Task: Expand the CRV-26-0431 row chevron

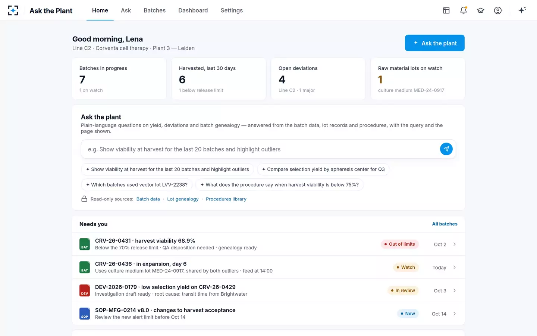Action: pos(455,244)
